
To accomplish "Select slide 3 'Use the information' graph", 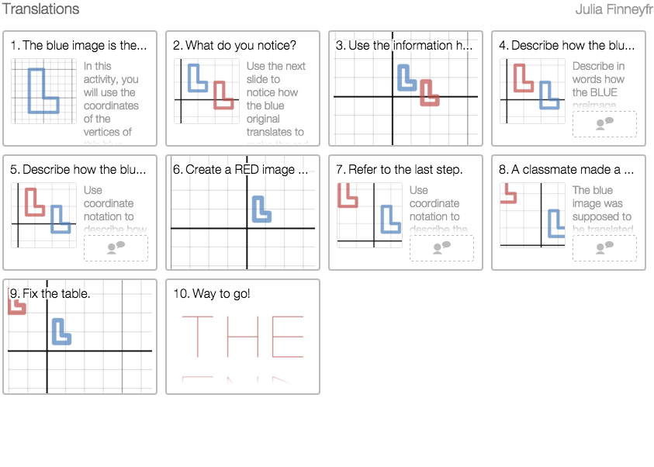I will coord(406,96).
